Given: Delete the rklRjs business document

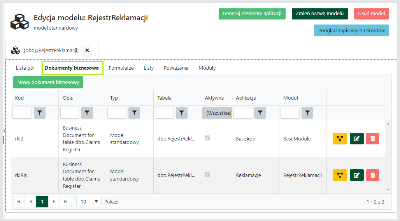Looking at the screenshot, I should (x=372, y=175).
